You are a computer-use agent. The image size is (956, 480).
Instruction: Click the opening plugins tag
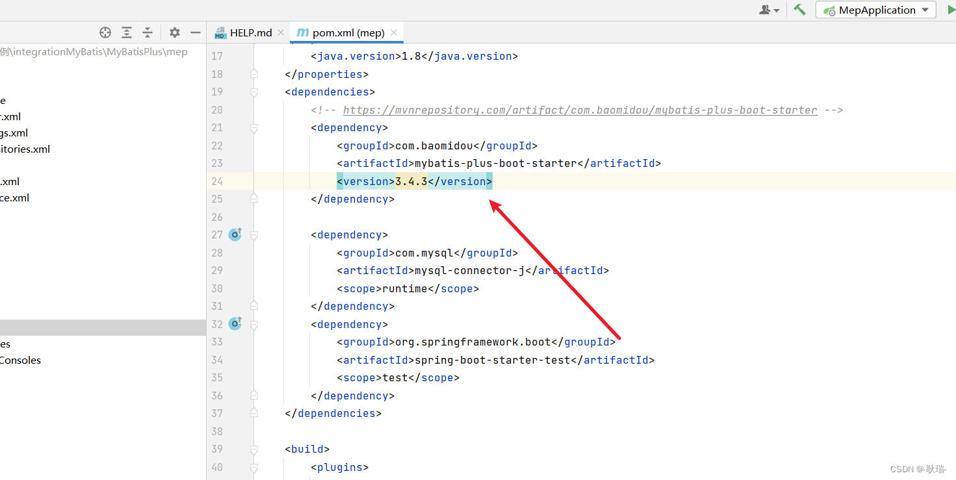pyautogui.click(x=340, y=467)
